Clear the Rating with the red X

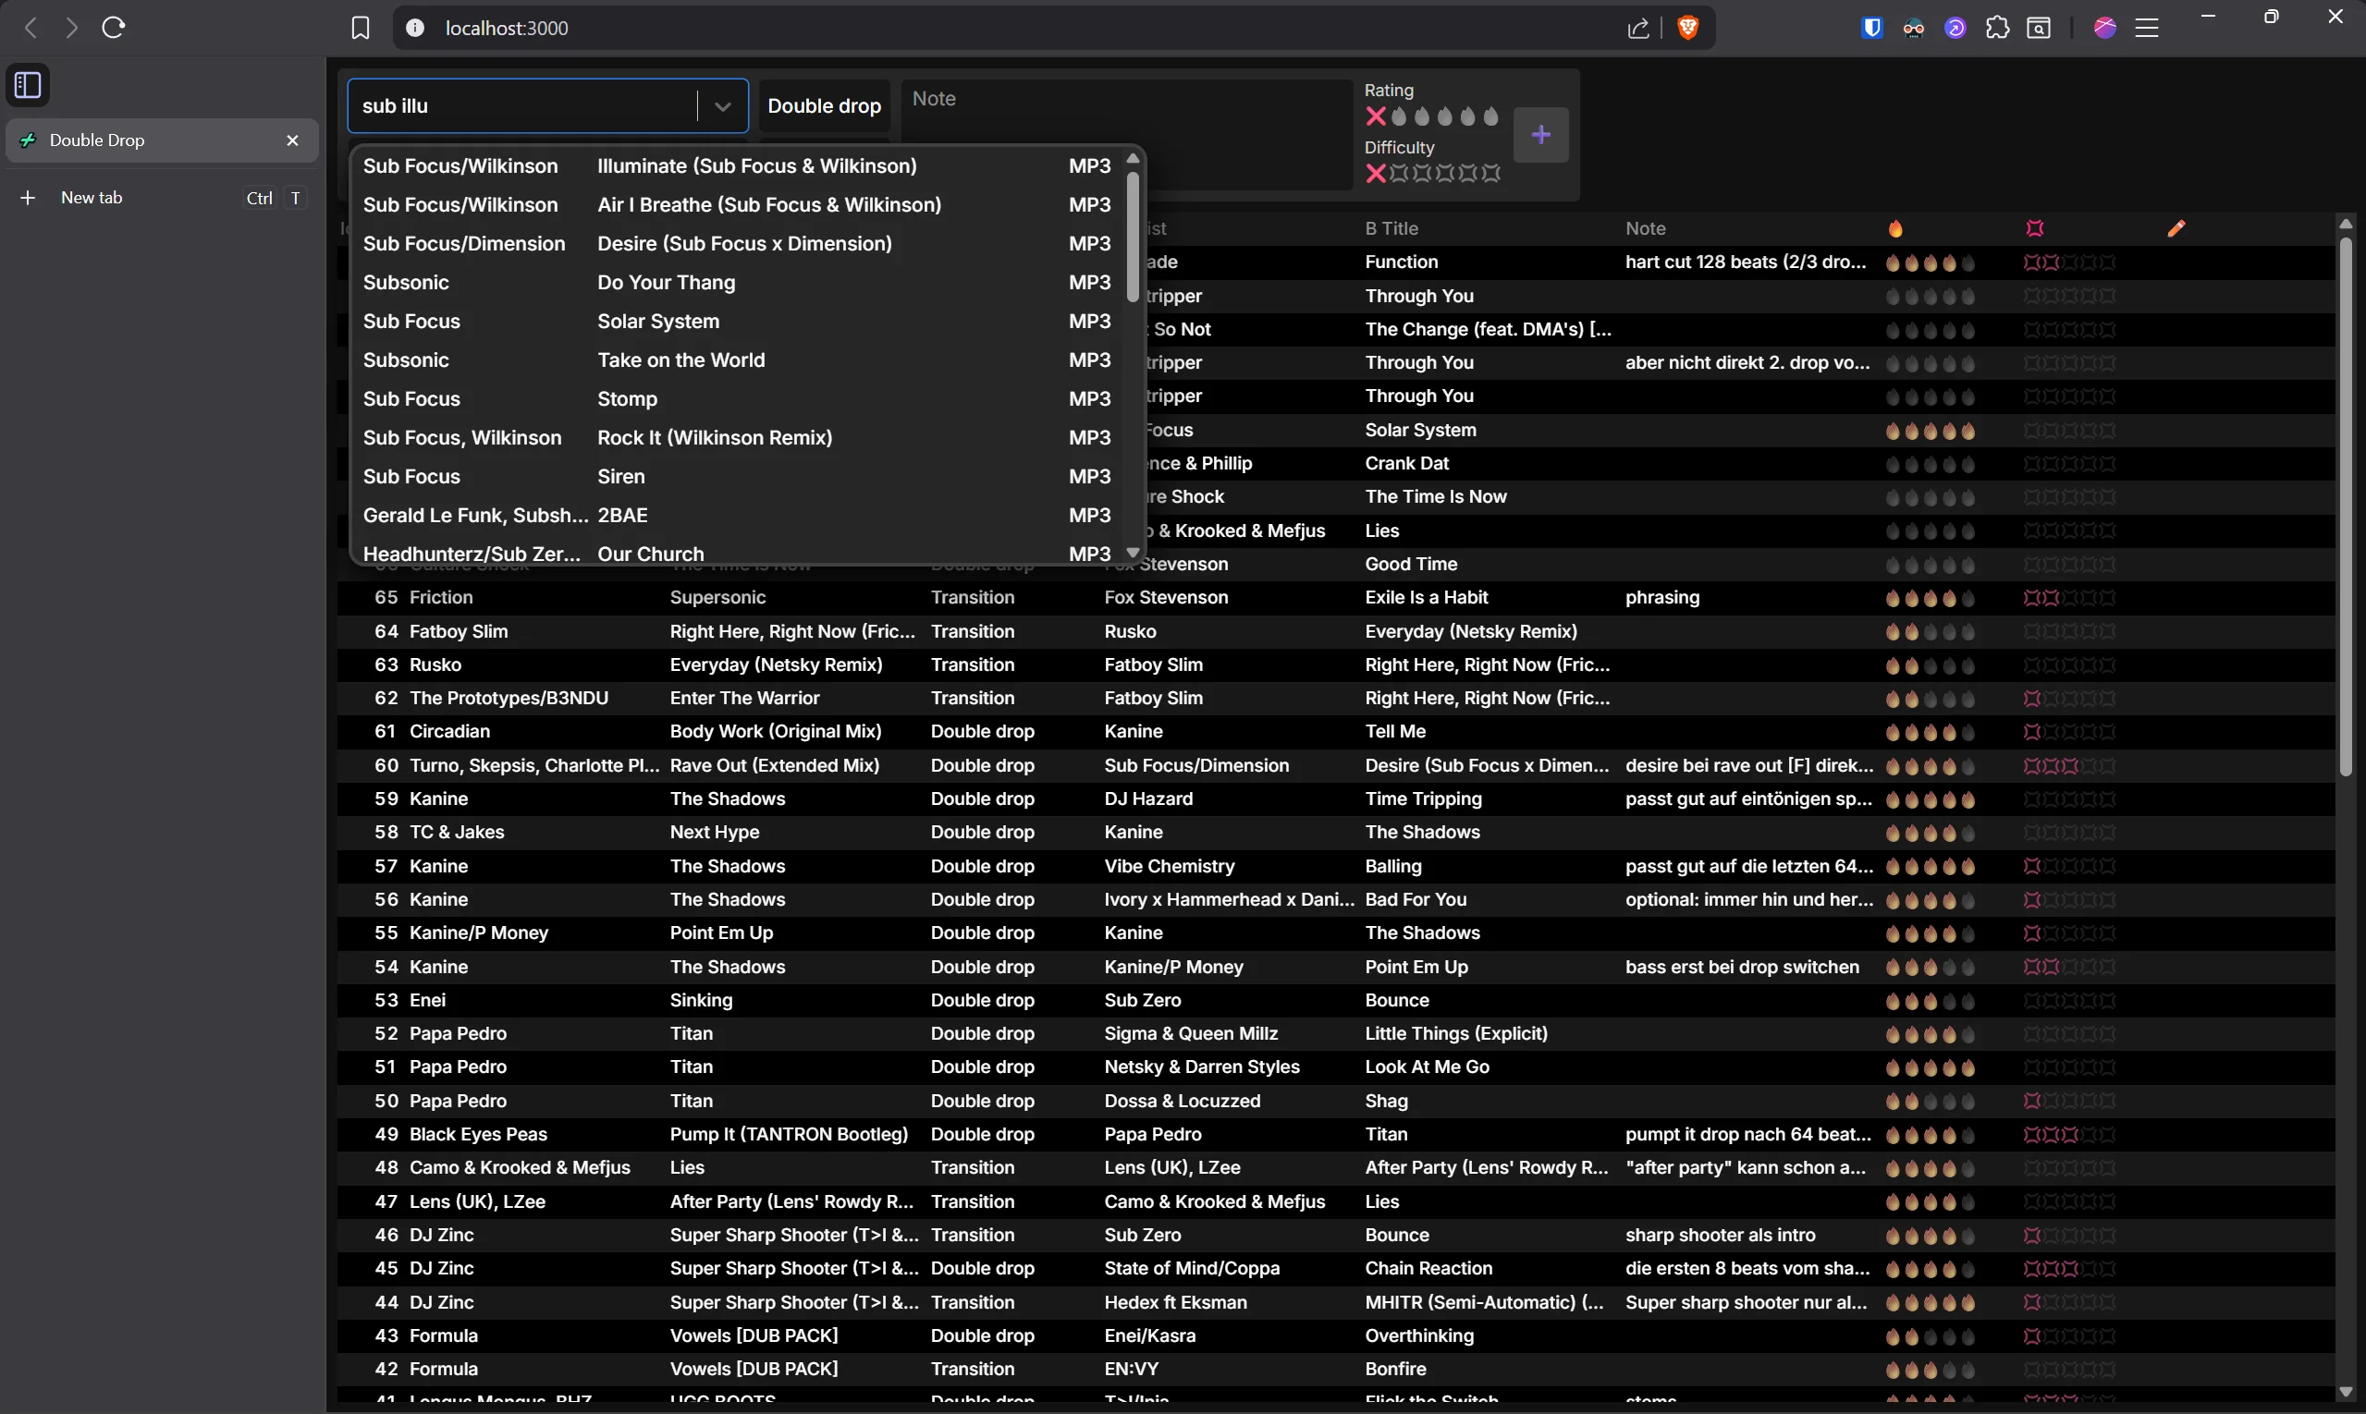[x=1376, y=116]
